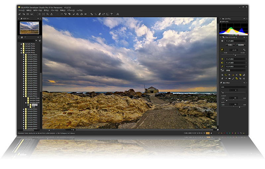This screenshot has height=169, width=265.
Task: Switch to combination (filmstrip) display mode
Action: [31, 14]
